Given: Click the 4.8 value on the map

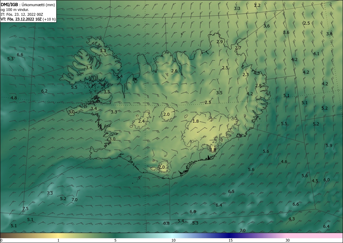Looking at the screenshot, I should click(x=14, y=98).
